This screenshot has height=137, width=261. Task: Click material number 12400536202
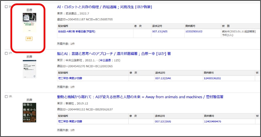tap(212, 78)
